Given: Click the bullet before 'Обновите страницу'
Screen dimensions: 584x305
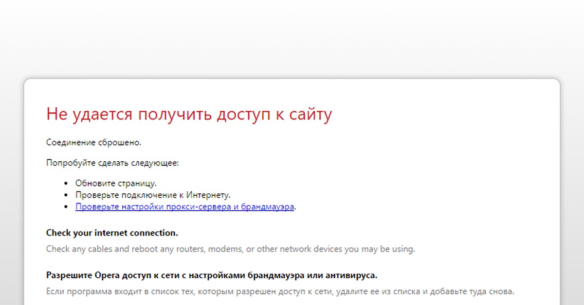Looking at the screenshot, I should click(x=67, y=184).
